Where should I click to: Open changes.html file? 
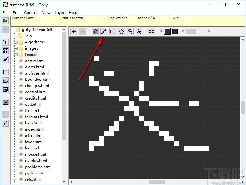[37, 86]
